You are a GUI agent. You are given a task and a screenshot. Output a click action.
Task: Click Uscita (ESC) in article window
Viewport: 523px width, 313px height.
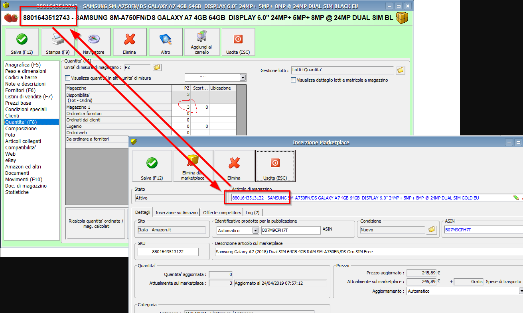pos(238,42)
